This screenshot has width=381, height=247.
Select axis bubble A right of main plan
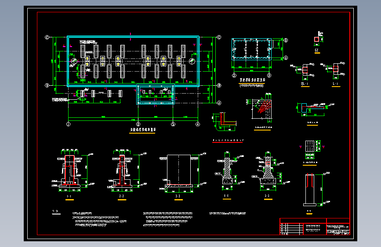pyautogui.click(x=219, y=103)
